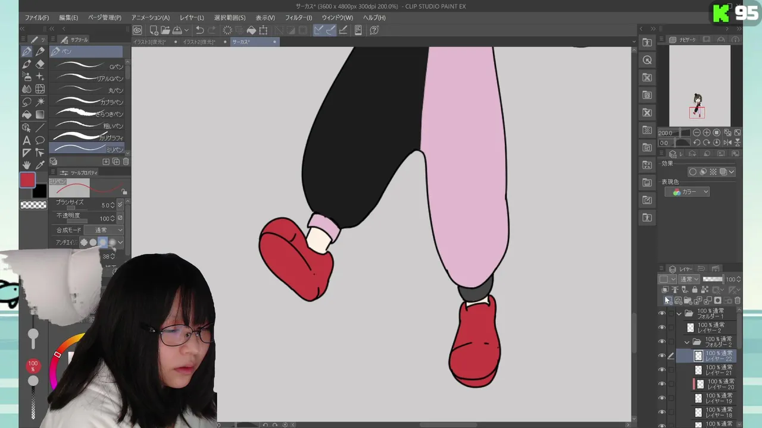Click the Clear (spinning dots) icon
The width and height of the screenshot is (762, 428).
click(227, 30)
